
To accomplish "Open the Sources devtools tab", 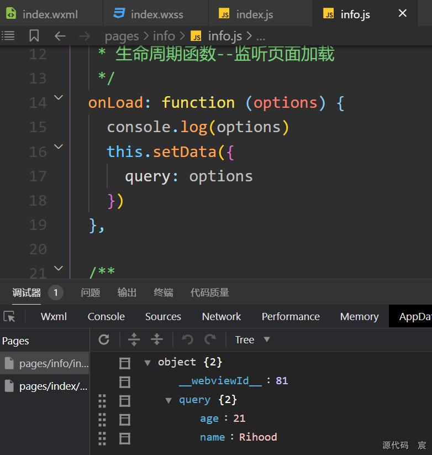I will [163, 317].
